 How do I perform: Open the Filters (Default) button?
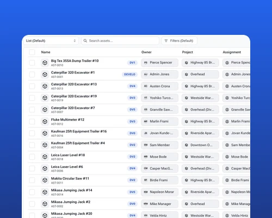pyautogui.click(x=179, y=41)
